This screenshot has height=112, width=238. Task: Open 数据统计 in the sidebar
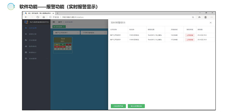33,53
